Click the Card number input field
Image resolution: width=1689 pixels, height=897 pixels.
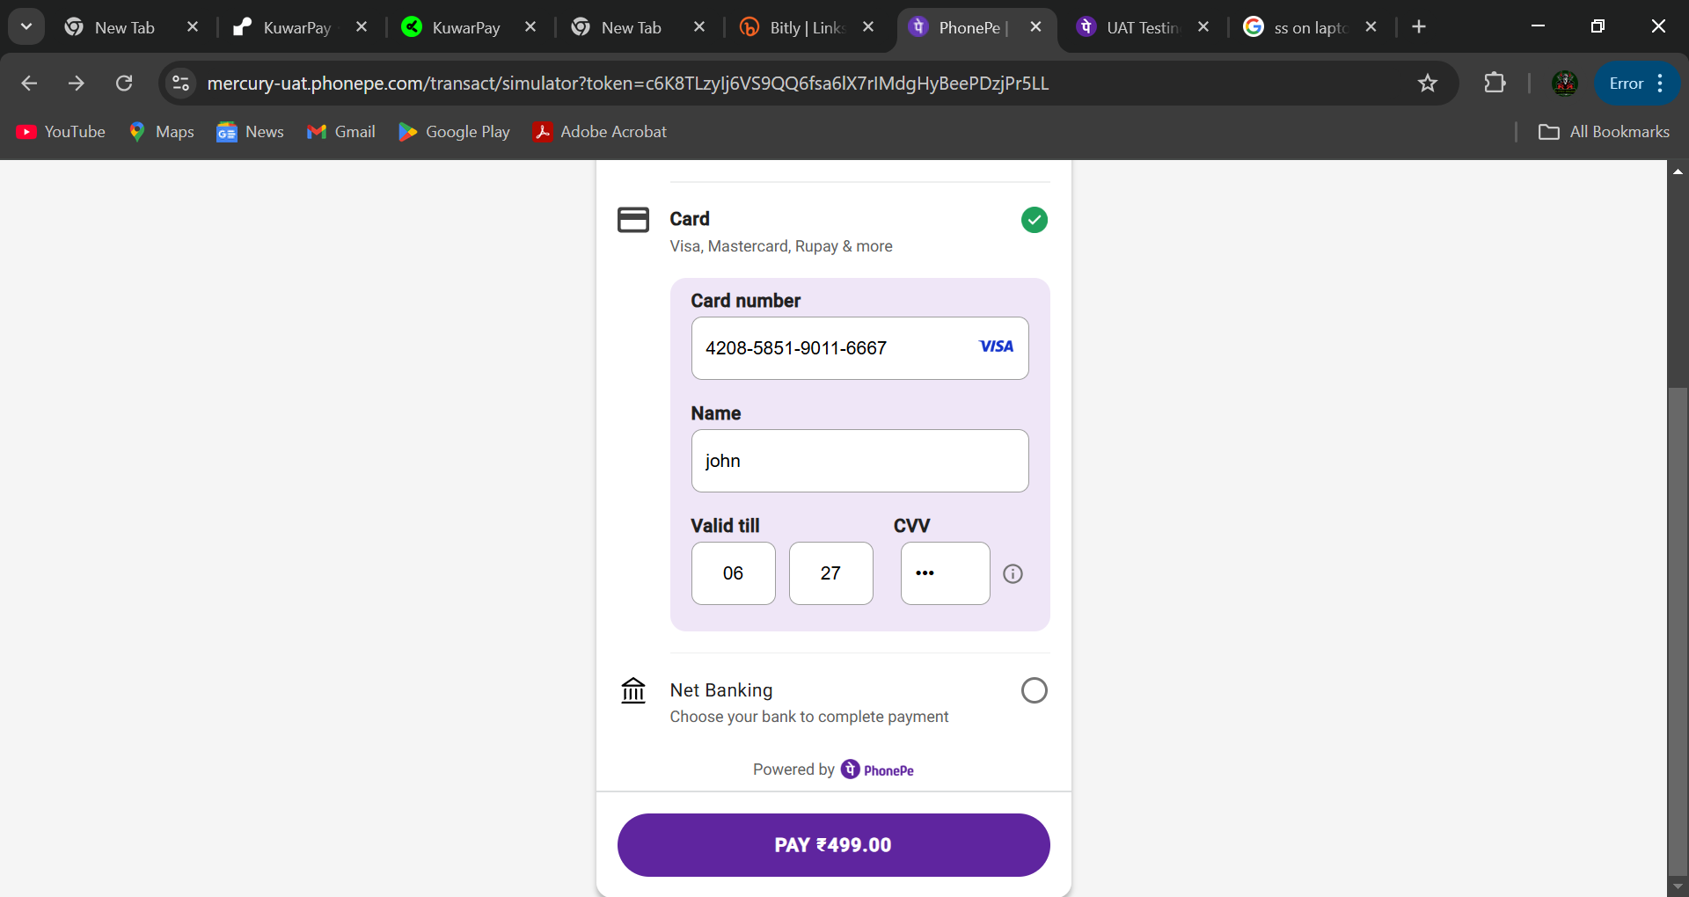(859, 348)
